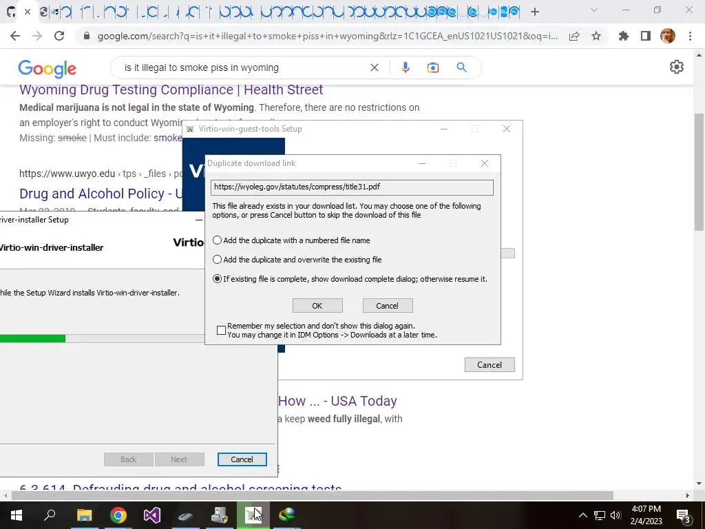Switch to Chrome in the taskbar
The height and width of the screenshot is (529, 705).
tap(118, 515)
